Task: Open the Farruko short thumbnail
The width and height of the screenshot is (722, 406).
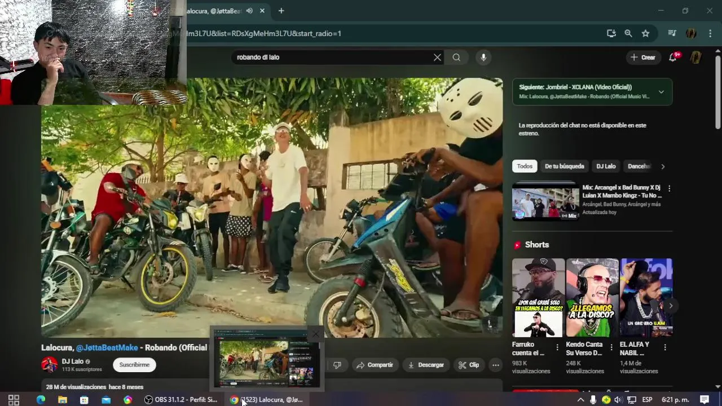Action: (x=538, y=298)
